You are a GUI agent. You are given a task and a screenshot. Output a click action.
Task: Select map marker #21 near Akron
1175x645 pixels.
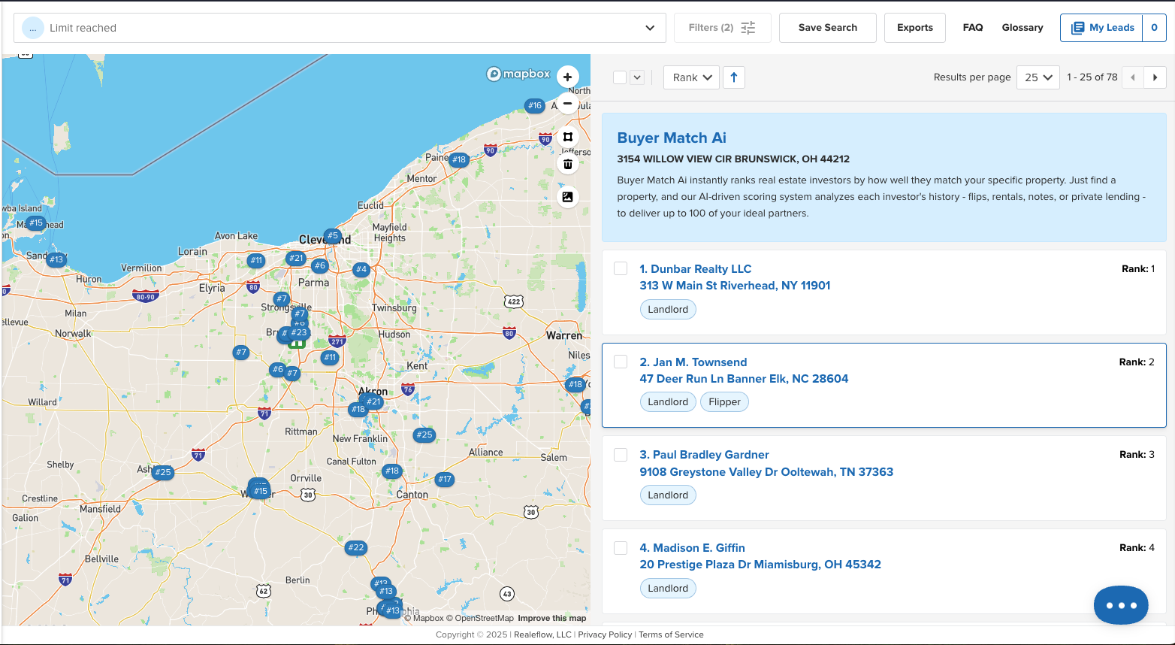click(374, 402)
